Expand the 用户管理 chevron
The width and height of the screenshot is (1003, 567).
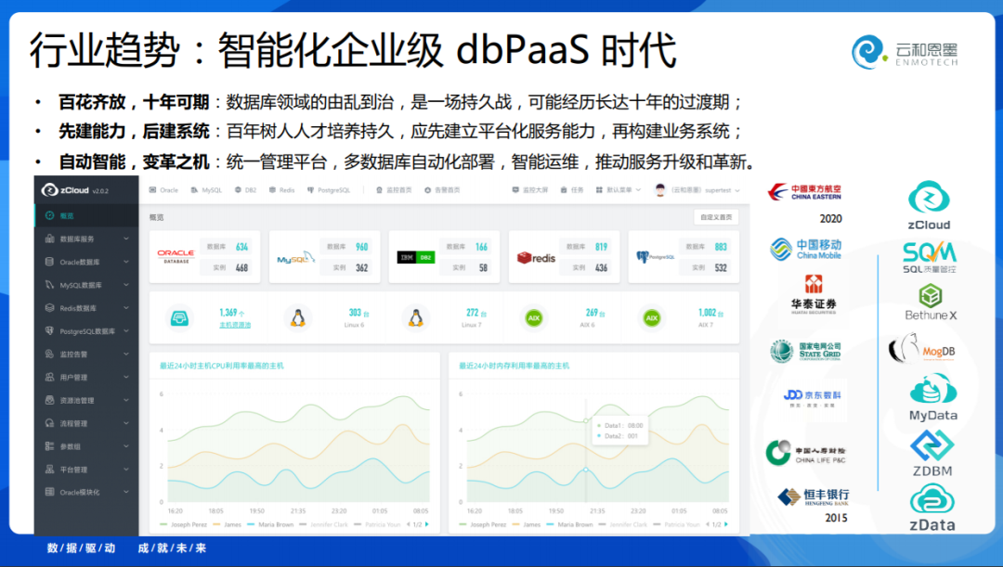[x=126, y=377]
